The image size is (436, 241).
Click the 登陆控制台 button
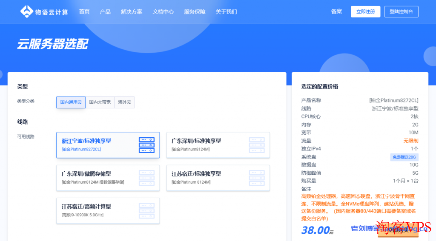[401, 11]
